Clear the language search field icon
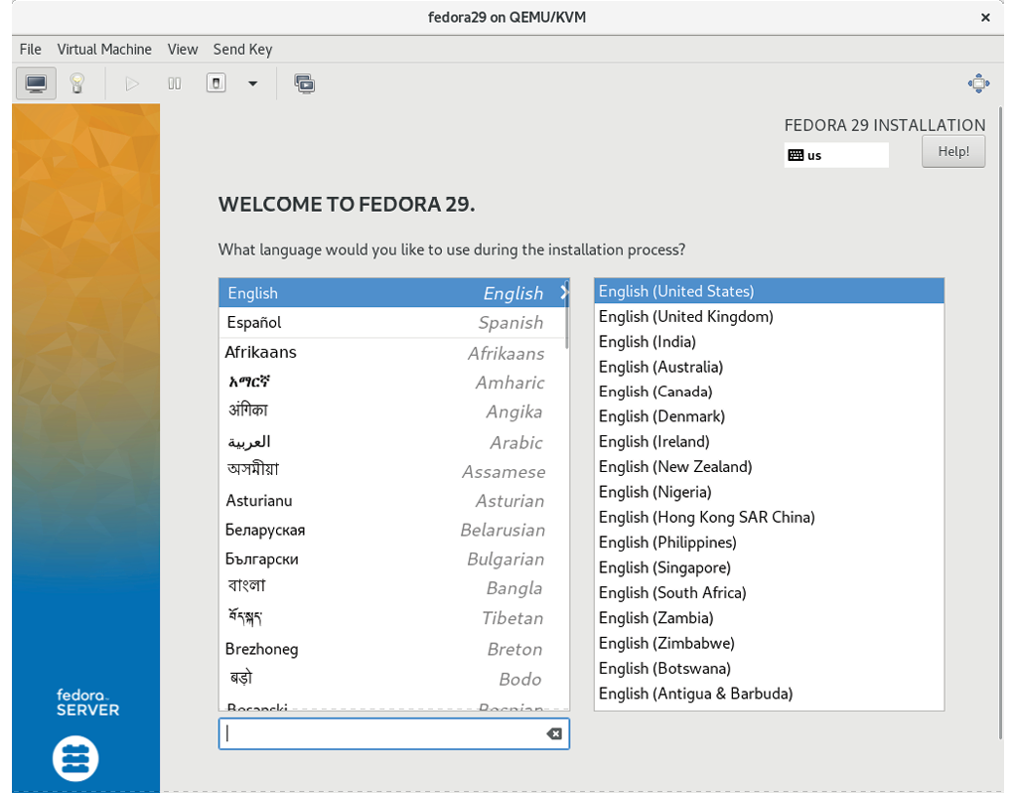Image resolution: width=1016 pixels, height=793 pixels. tap(554, 733)
